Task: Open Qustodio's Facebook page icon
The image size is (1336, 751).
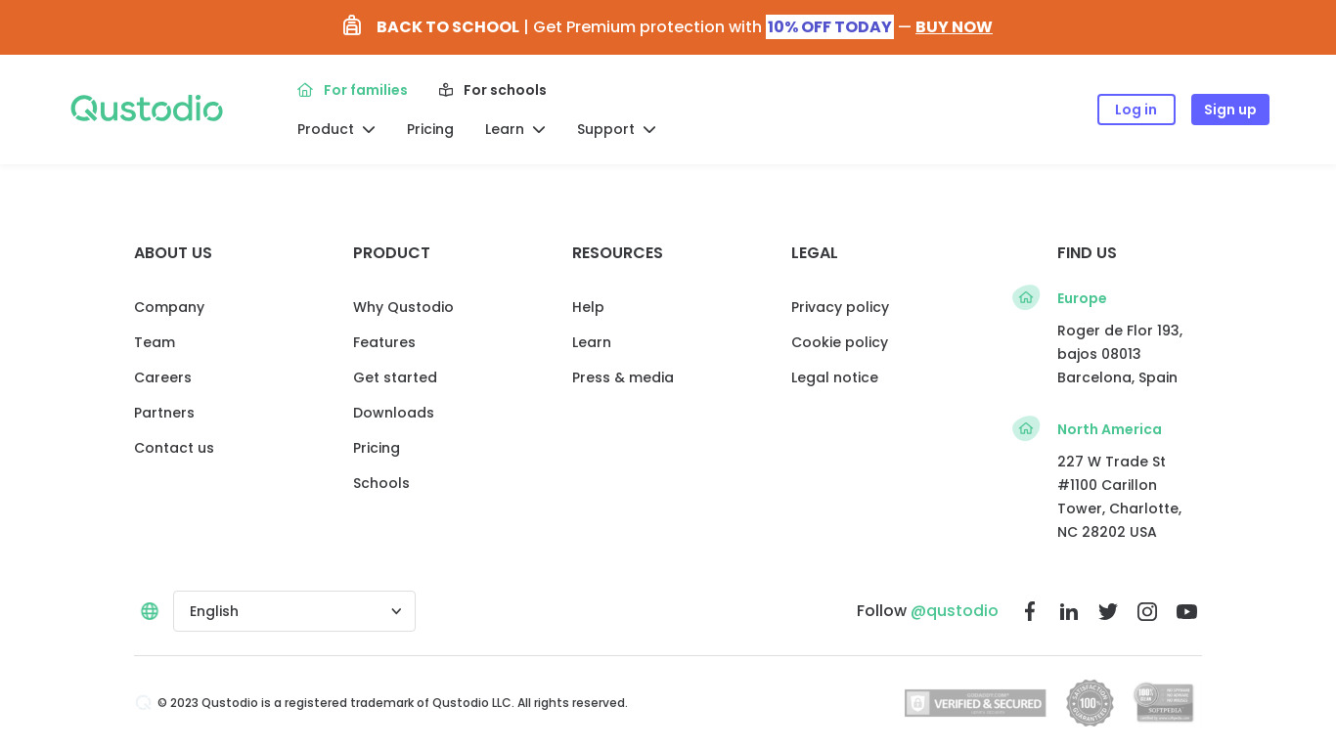Action: 1030,611
